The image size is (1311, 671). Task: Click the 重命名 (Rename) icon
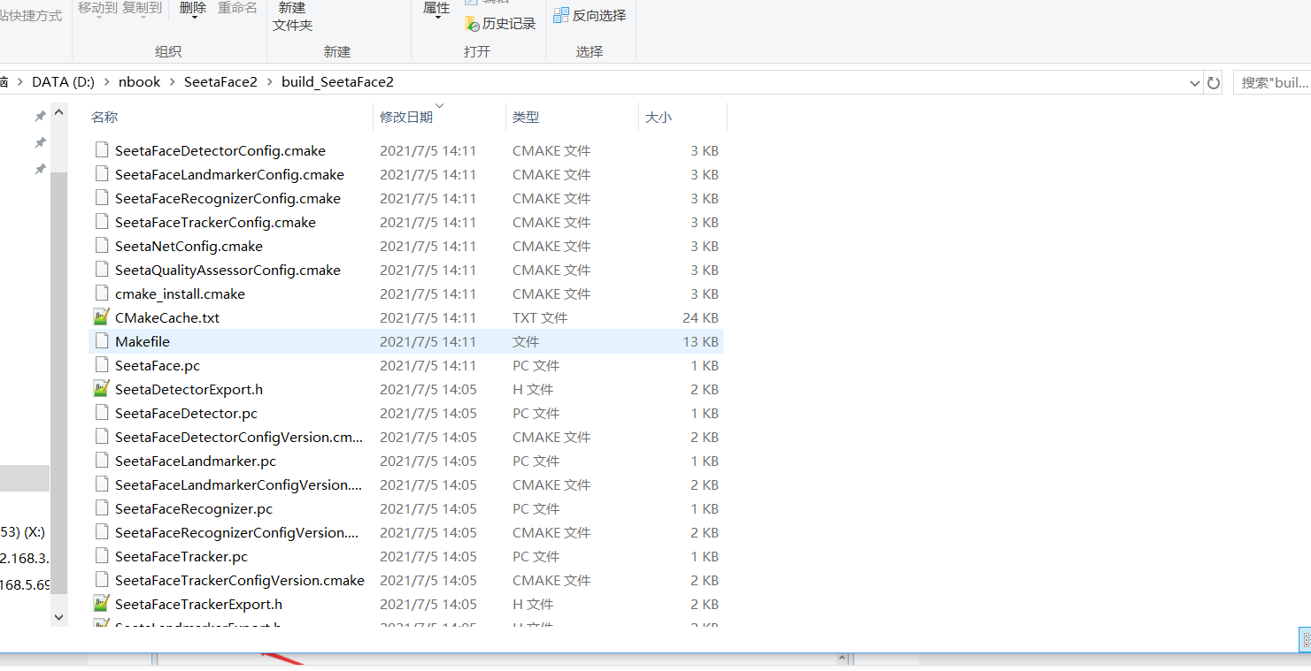tap(237, 9)
